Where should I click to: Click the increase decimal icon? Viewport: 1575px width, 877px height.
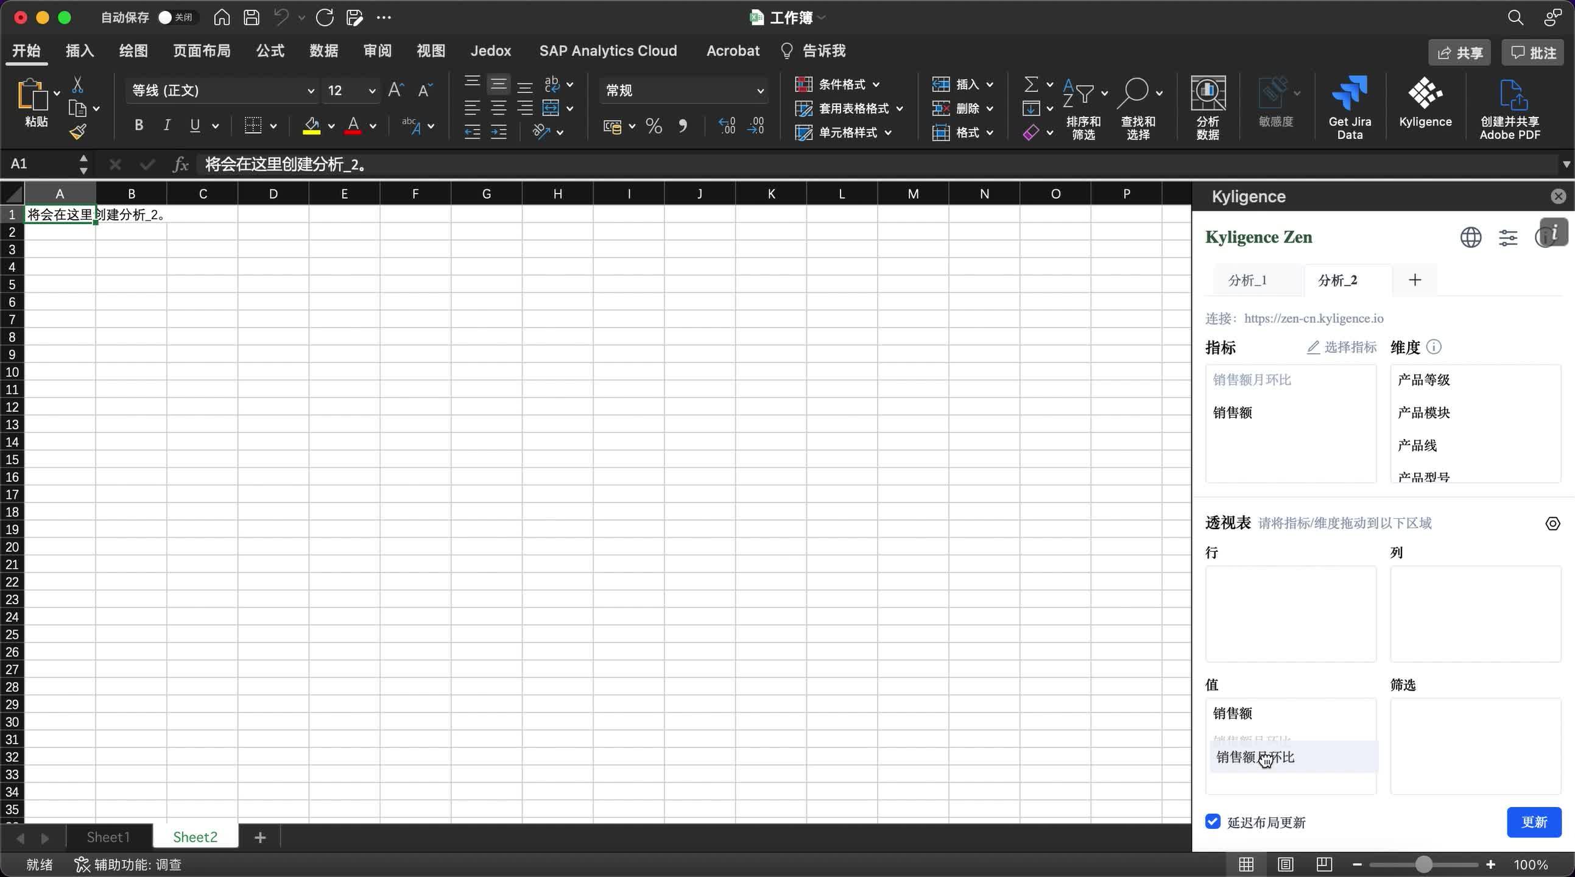(727, 126)
